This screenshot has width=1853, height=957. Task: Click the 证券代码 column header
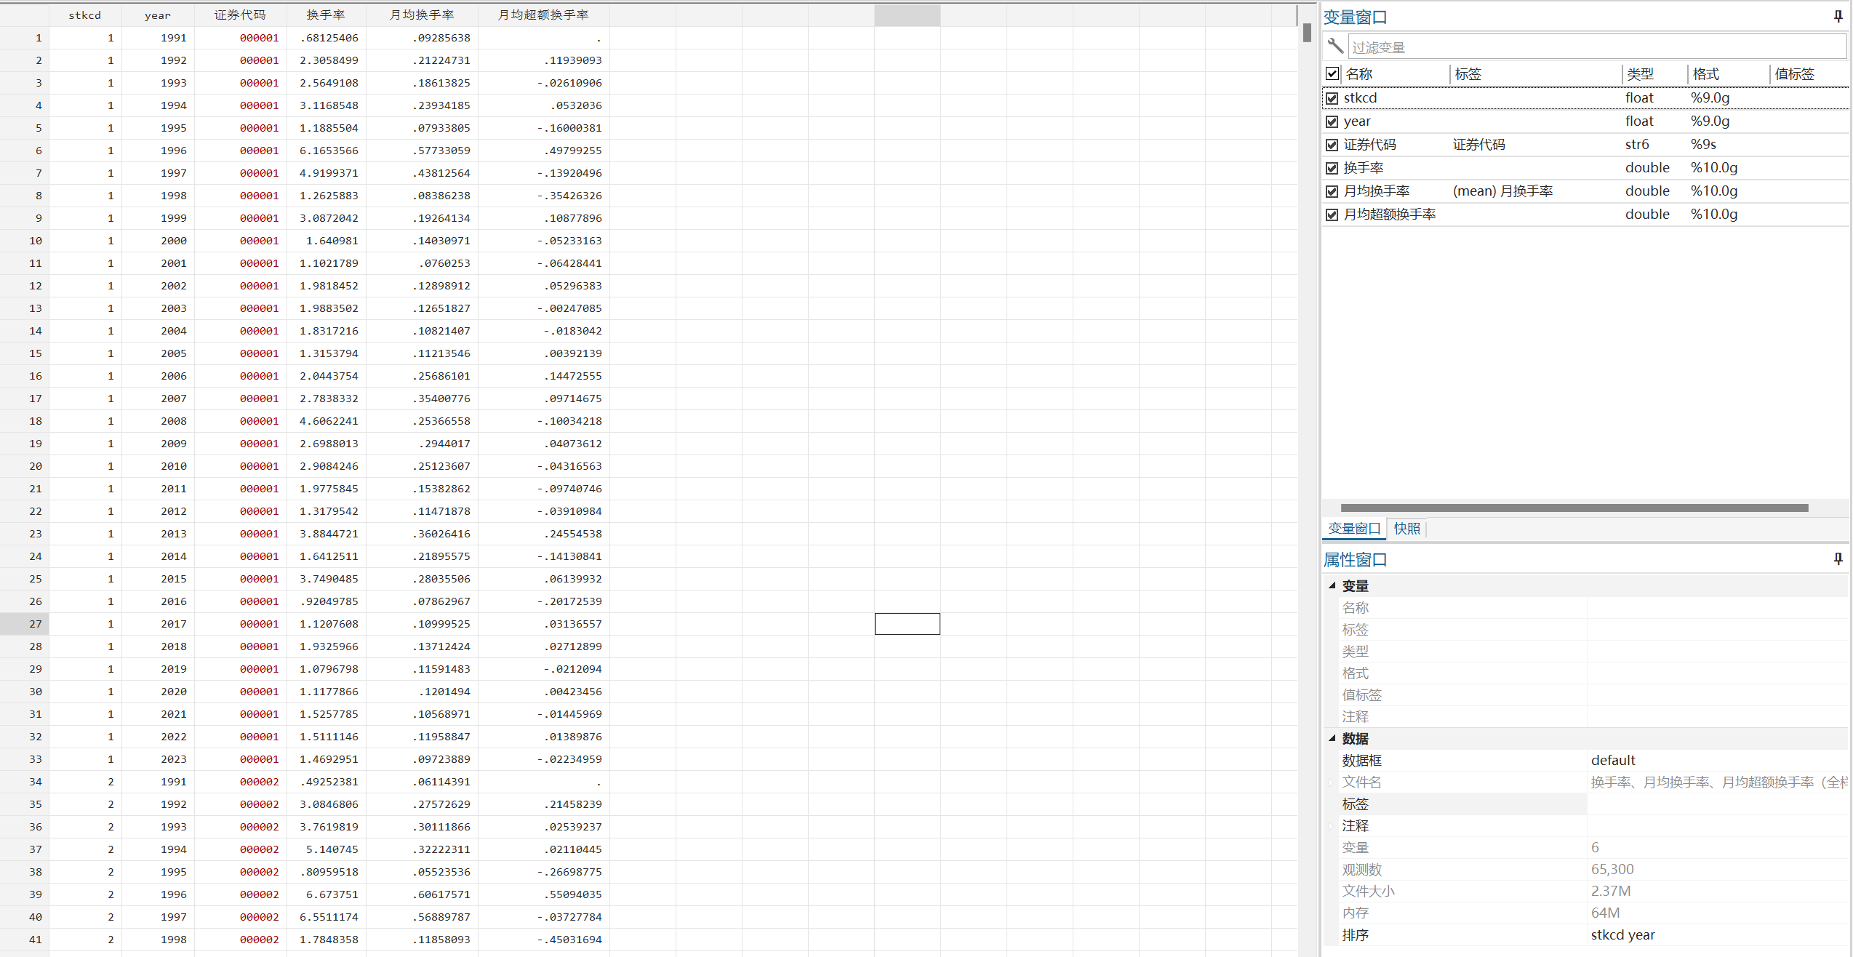click(240, 15)
